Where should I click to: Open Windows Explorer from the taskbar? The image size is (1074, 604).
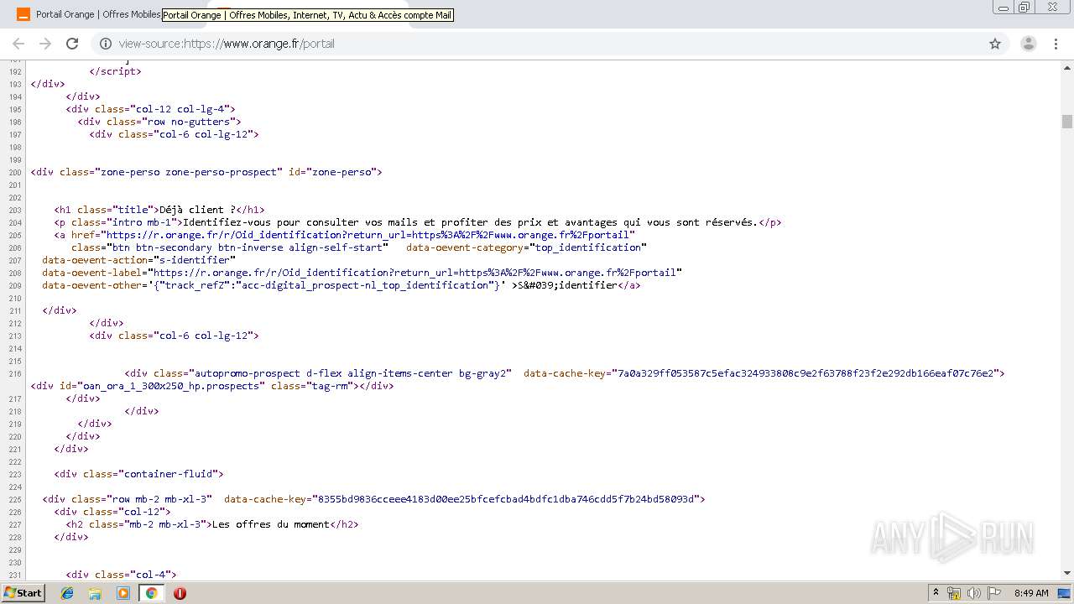click(x=95, y=593)
